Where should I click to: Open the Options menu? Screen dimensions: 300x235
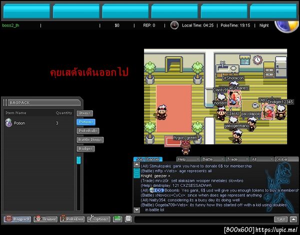pos(98,219)
